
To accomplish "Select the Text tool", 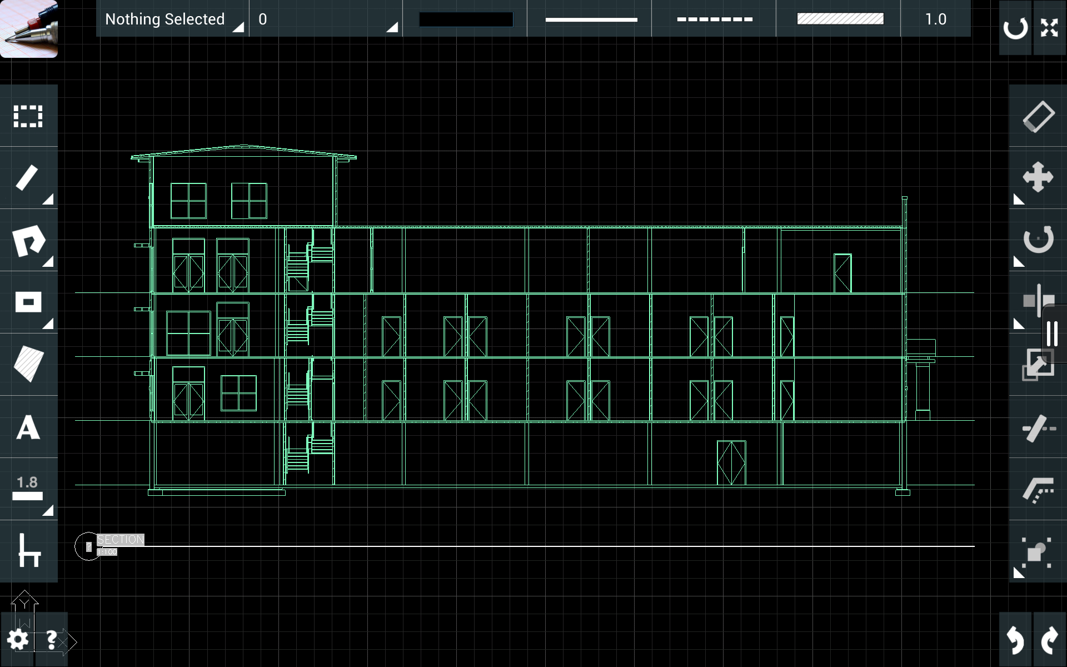I will (x=28, y=427).
